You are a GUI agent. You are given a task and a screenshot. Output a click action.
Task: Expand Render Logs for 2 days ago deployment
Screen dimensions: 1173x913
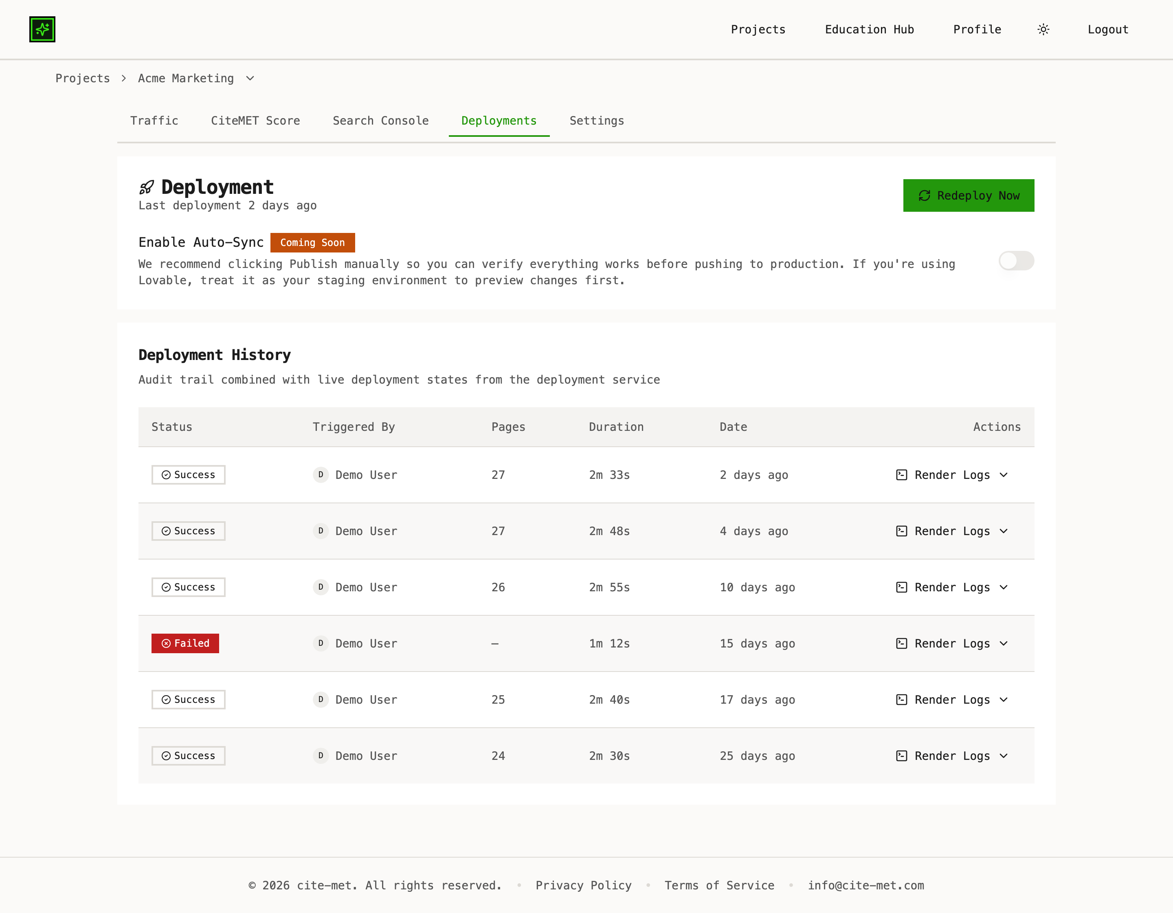pyautogui.click(x=952, y=475)
